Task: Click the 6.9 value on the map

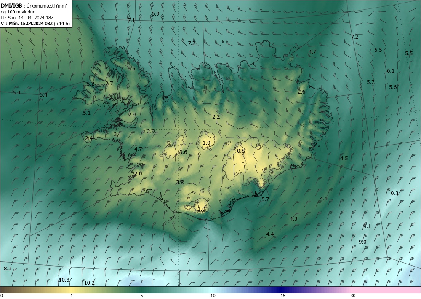Action: [x=155, y=14]
